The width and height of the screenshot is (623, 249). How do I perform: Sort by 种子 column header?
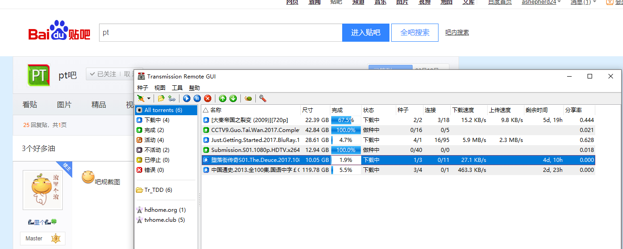point(409,110)
